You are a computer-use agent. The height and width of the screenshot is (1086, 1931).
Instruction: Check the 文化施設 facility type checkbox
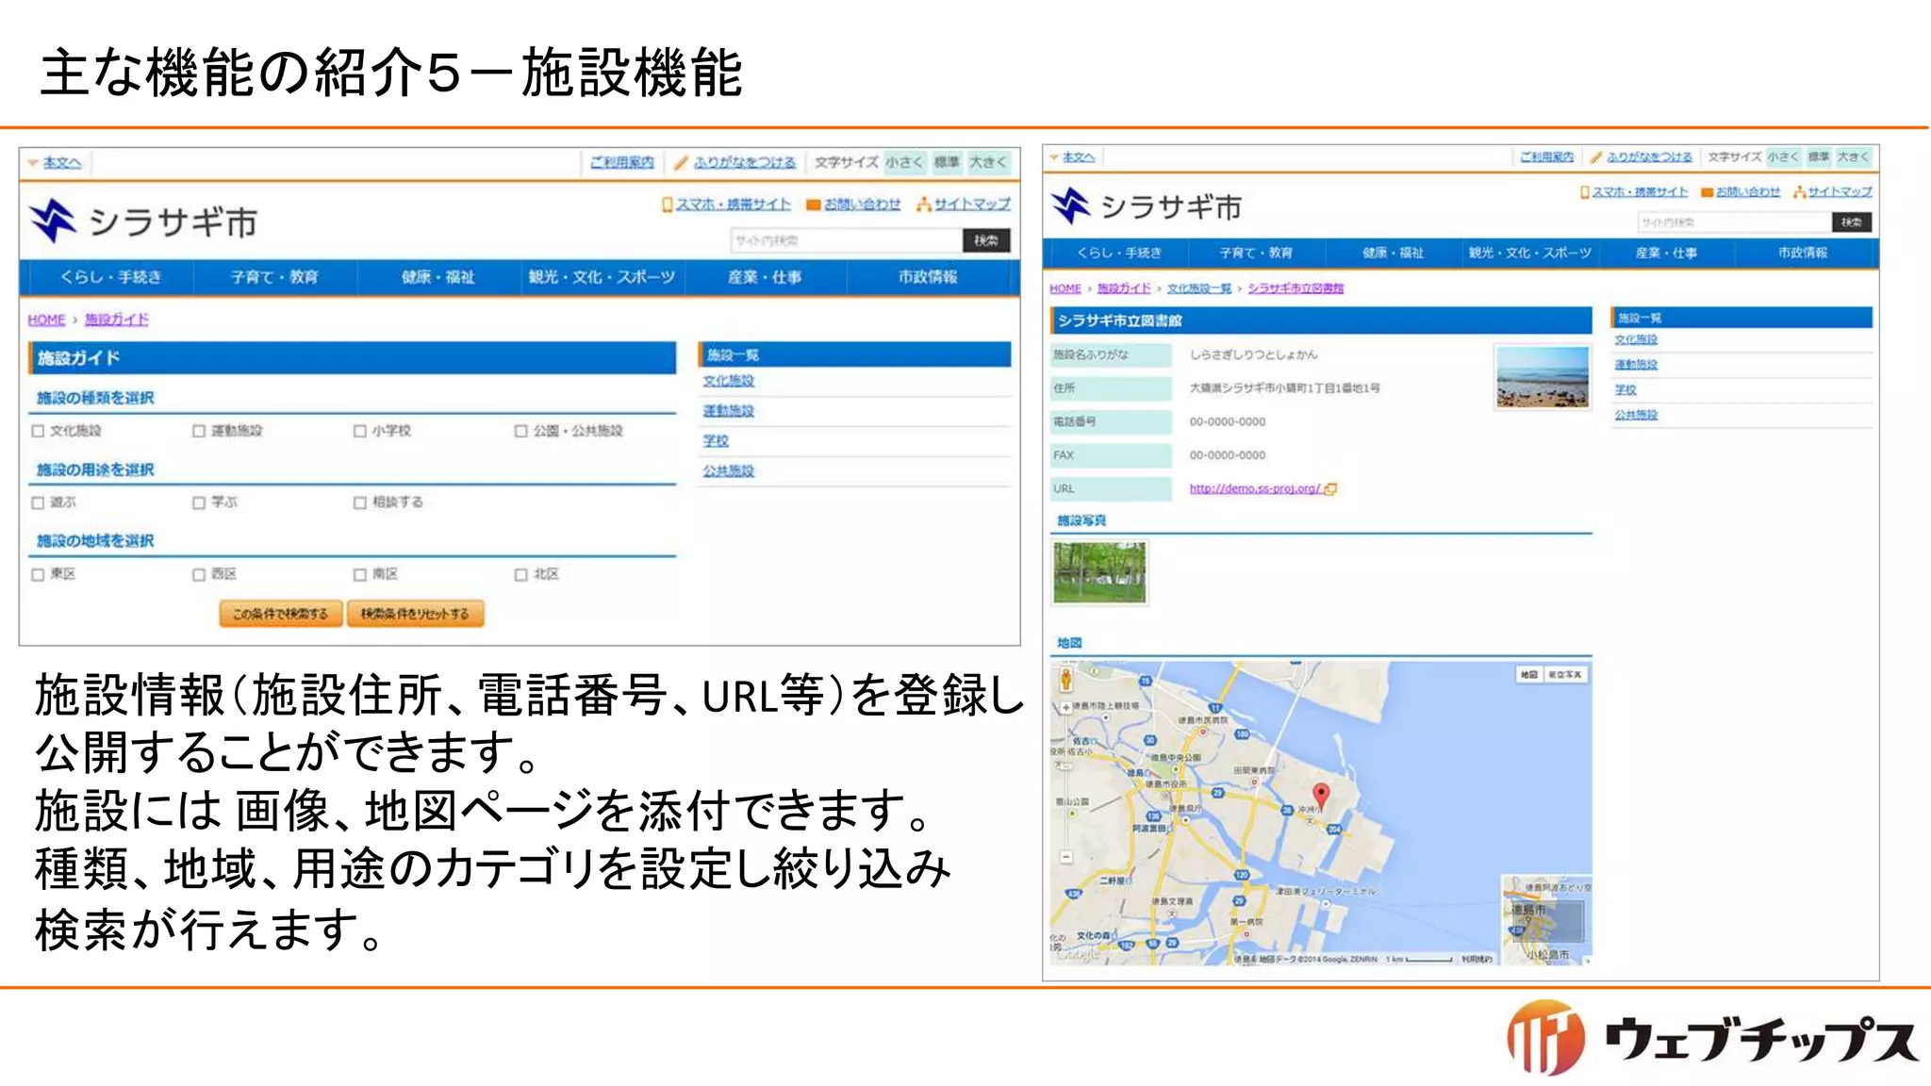[x=39, y=431]
